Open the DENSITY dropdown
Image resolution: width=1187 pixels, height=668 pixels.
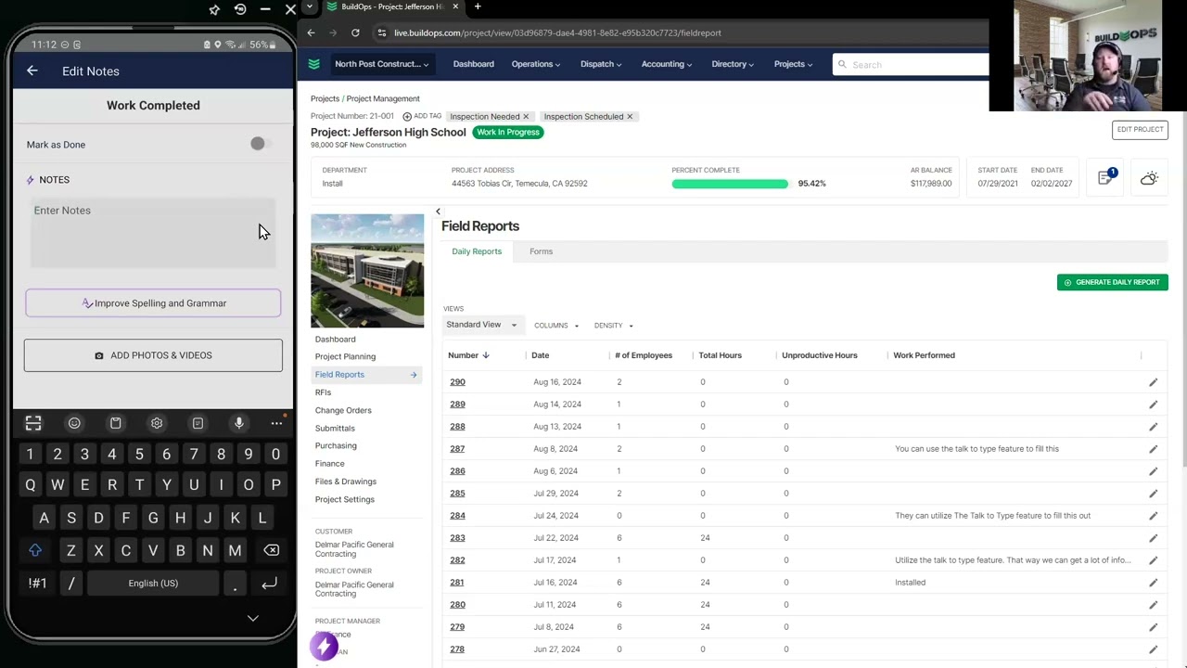(x=614, y=326)
